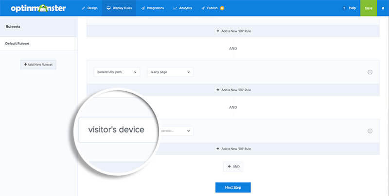Open the Design tab
The height and width of the screenshot is (196, 389).
[90, 8]
